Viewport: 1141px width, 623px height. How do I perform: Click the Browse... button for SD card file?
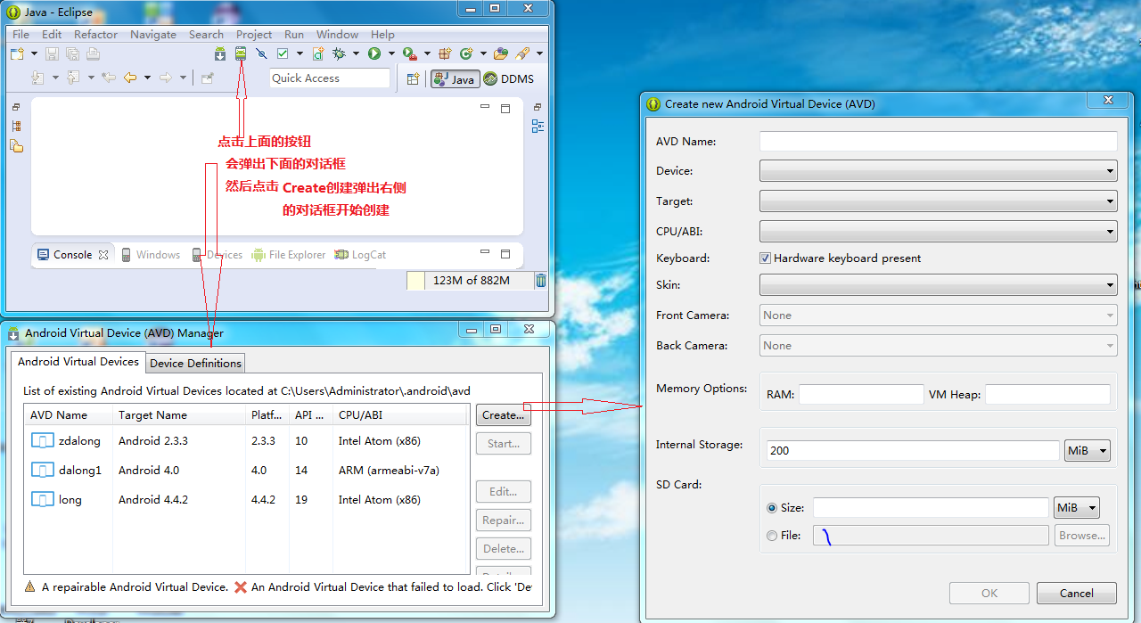[x=1082, y=536]
